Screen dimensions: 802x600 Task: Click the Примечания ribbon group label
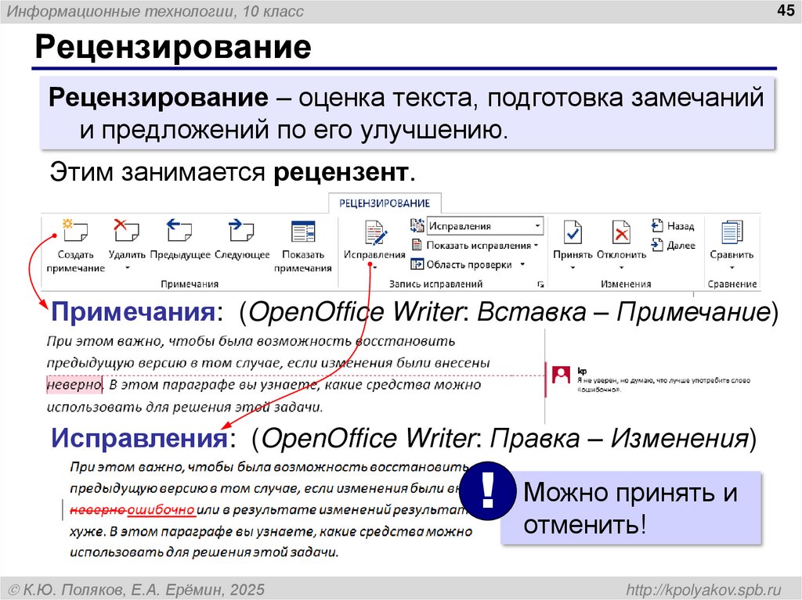[x=190, y=284]
